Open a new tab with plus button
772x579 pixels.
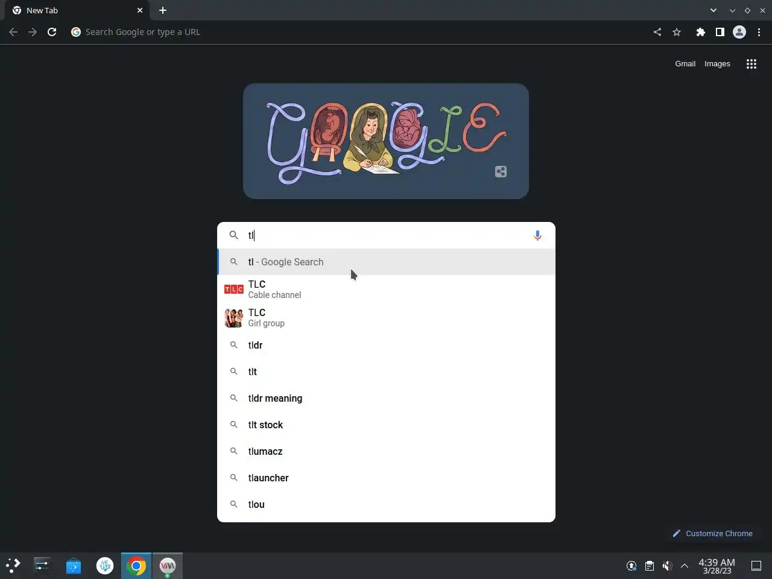pos(163,10)
